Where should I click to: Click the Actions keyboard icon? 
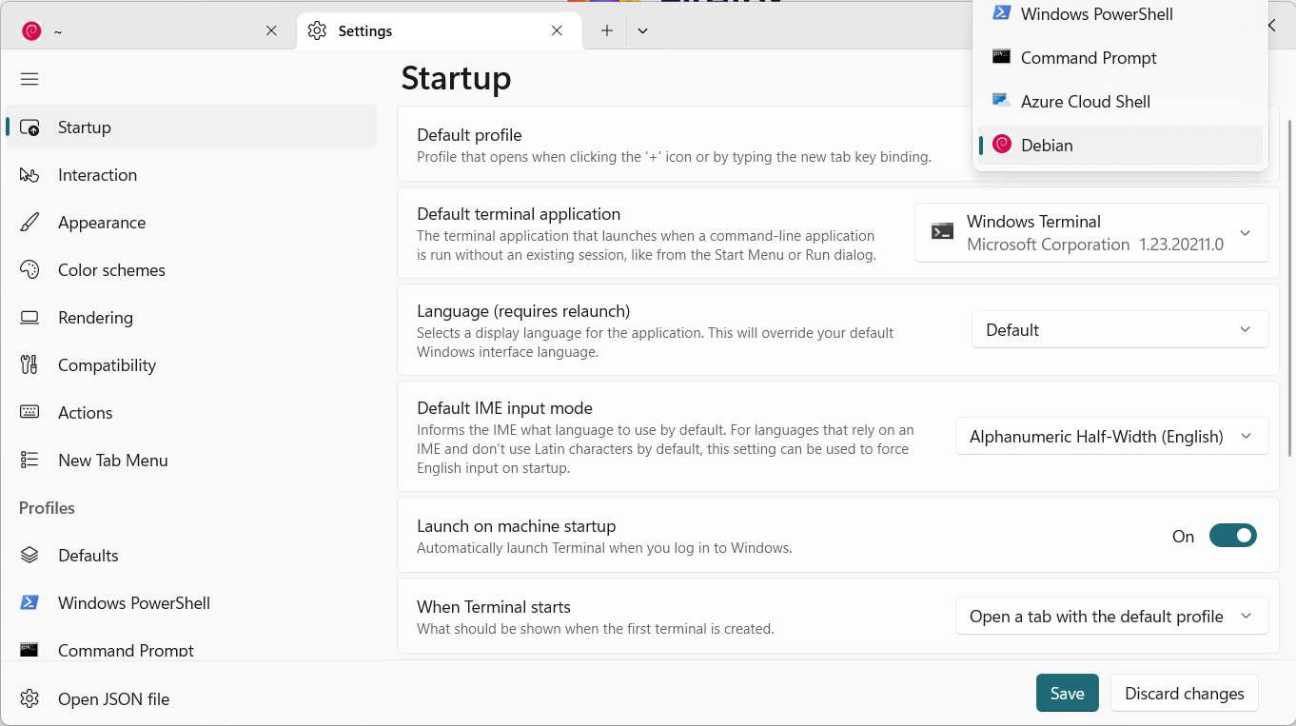click(29, 413)
